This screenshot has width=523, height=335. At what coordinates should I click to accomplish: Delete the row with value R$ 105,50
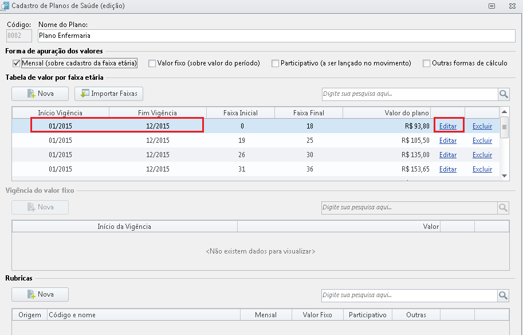pos(482,141)
